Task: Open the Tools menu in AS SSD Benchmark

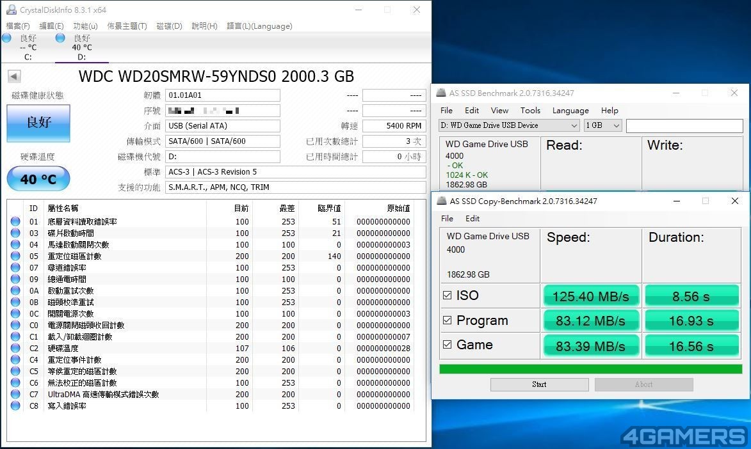Action: (x=530, y=110)
